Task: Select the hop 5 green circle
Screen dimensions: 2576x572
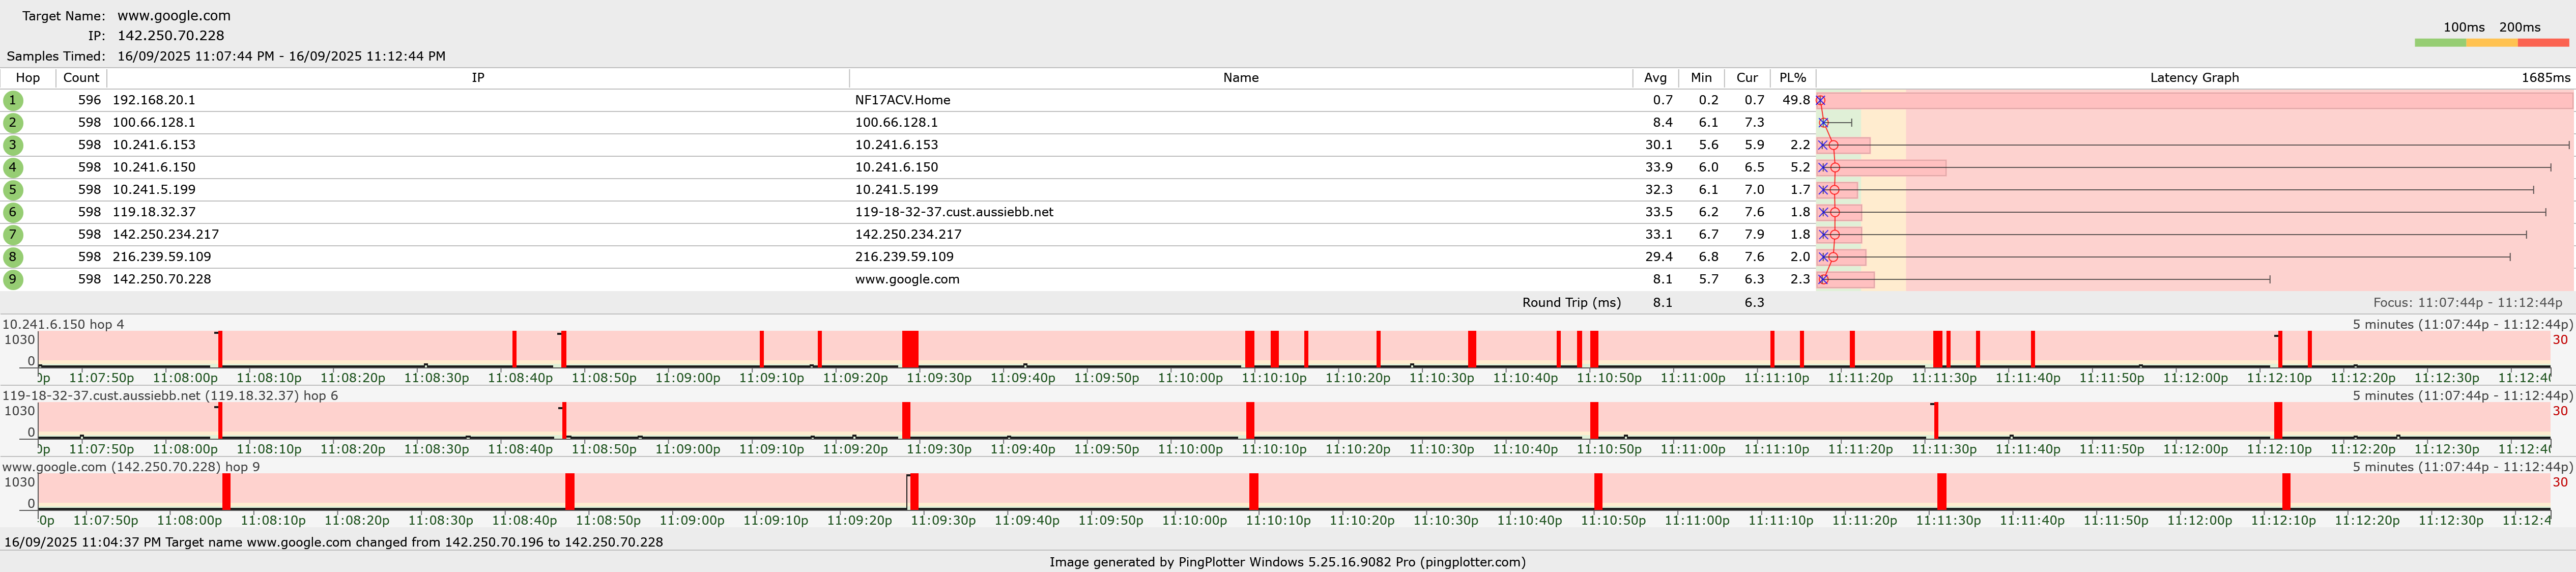Action: 13,190
